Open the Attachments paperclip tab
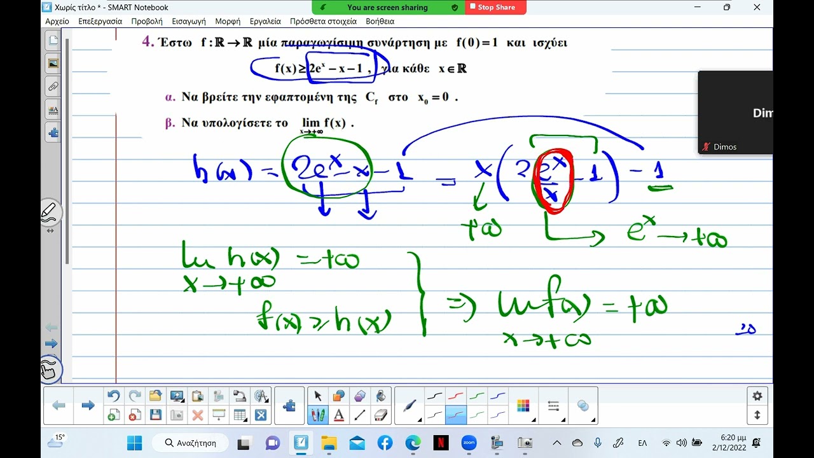This screenshot has width=814, height=458. pos(53,87)
